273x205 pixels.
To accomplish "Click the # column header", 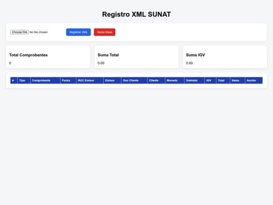I will 14,80.
